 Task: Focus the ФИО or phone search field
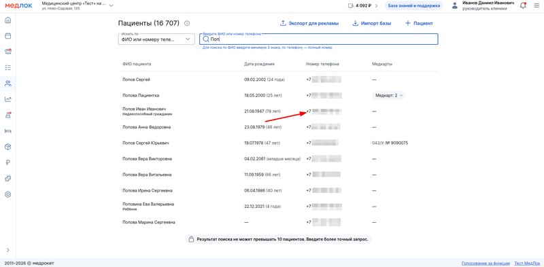point(318,39)
